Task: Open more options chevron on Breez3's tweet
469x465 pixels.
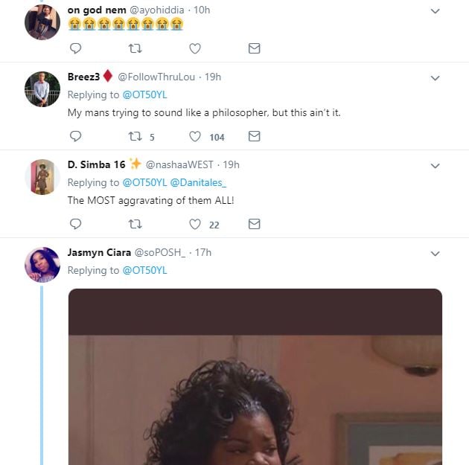Action: [x=435, y=78]
